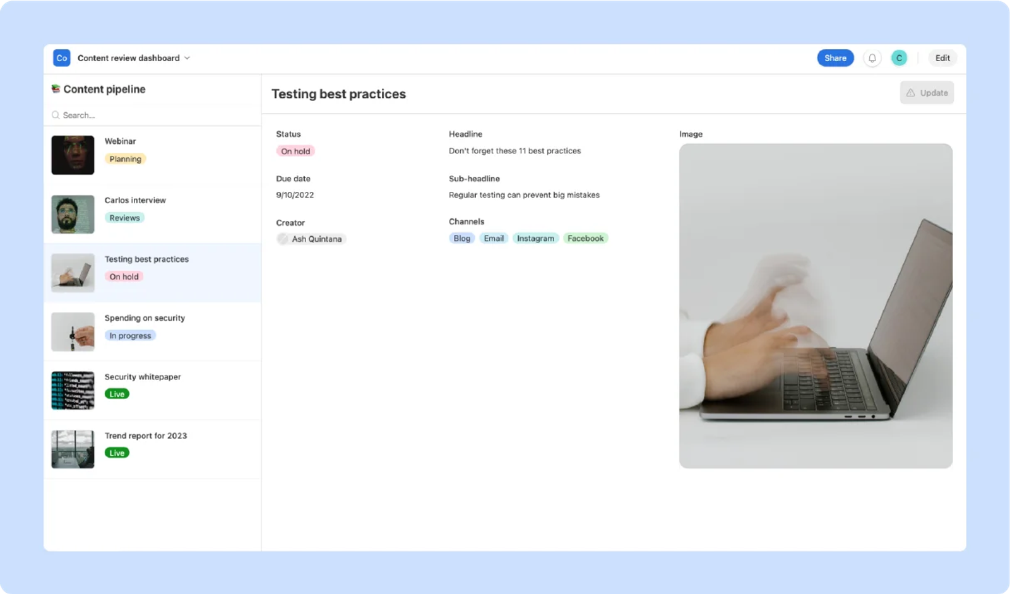Open the Carlos interview thumbnail
The width and height of the screenshot is (1010, 594).
click(x=73, y=214)
